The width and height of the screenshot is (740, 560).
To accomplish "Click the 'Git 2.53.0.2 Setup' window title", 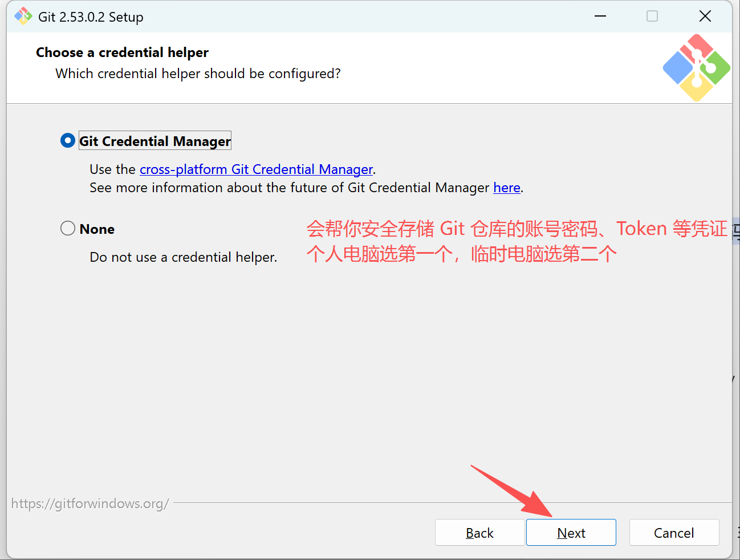I will coord(91,17).
